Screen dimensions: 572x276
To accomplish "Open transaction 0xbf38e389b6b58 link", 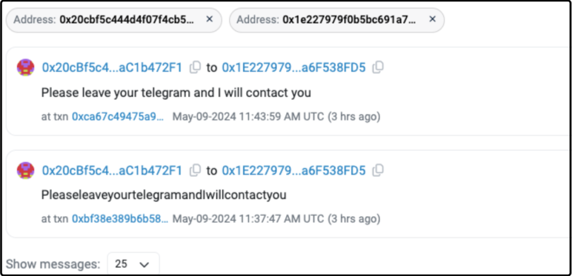I will coord(120,218).
